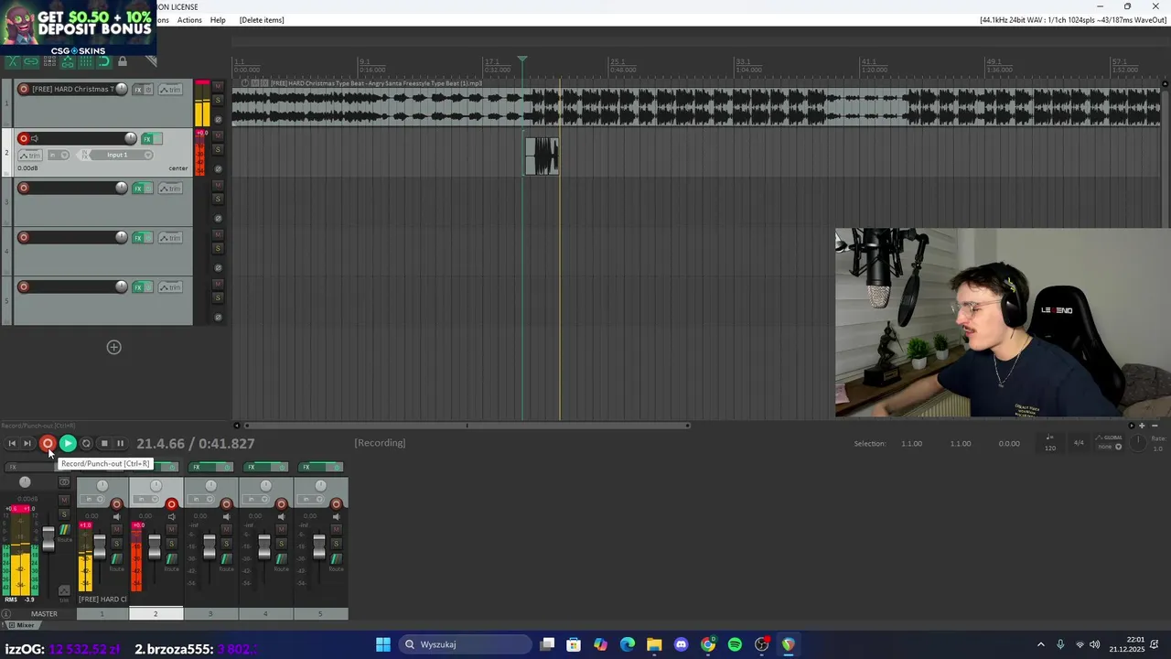
Task: Open the FX chain for track 2
Action: coord(147,139)
